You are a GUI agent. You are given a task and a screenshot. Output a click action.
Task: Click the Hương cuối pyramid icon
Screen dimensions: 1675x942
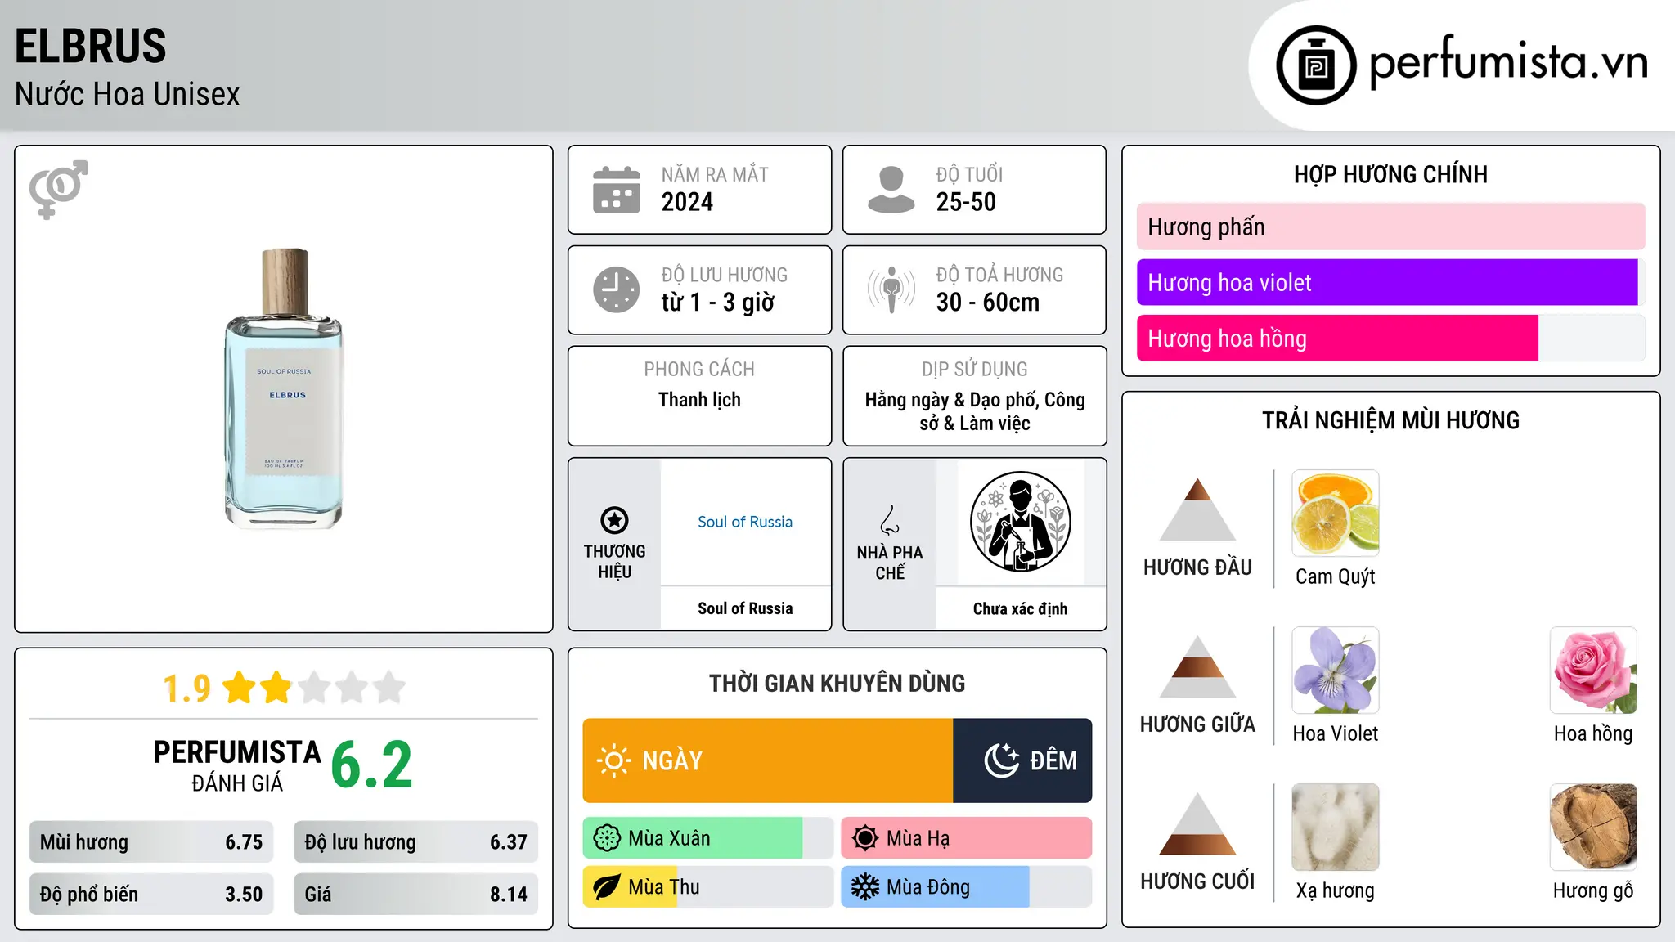click(x=1197, y=823)
